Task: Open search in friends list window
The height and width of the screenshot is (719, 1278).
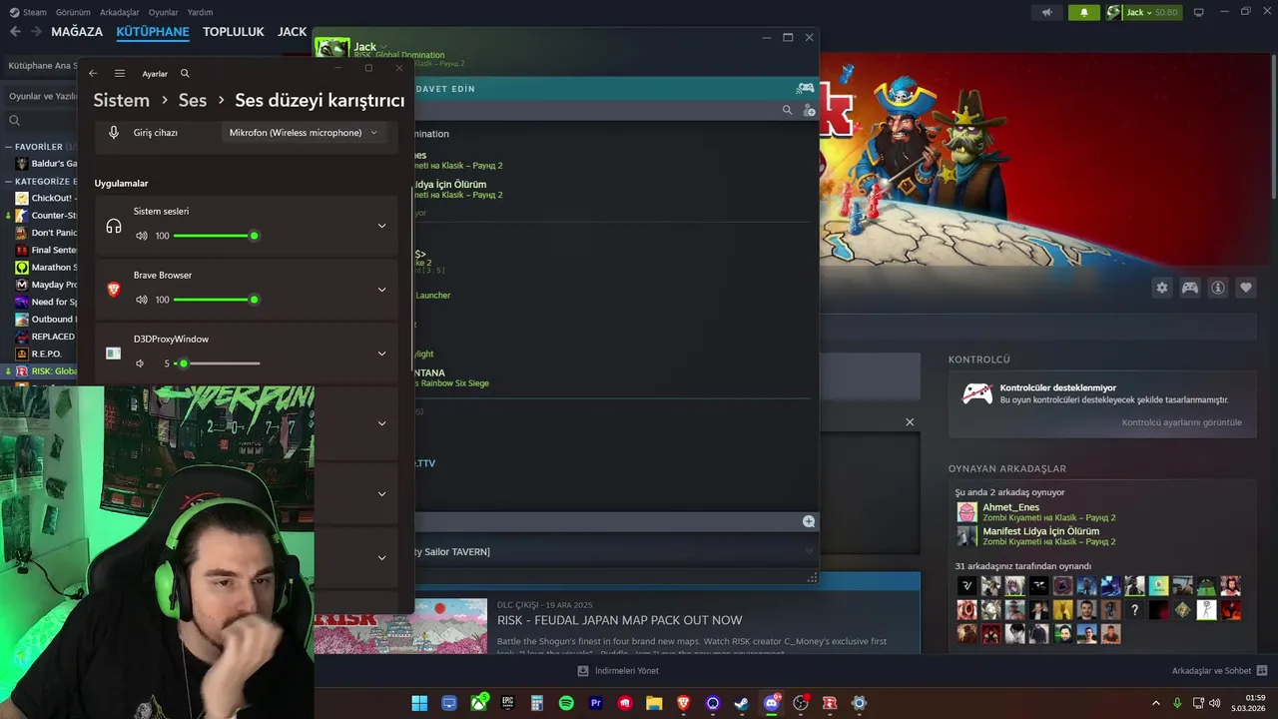Action: (x=787, y=110)
